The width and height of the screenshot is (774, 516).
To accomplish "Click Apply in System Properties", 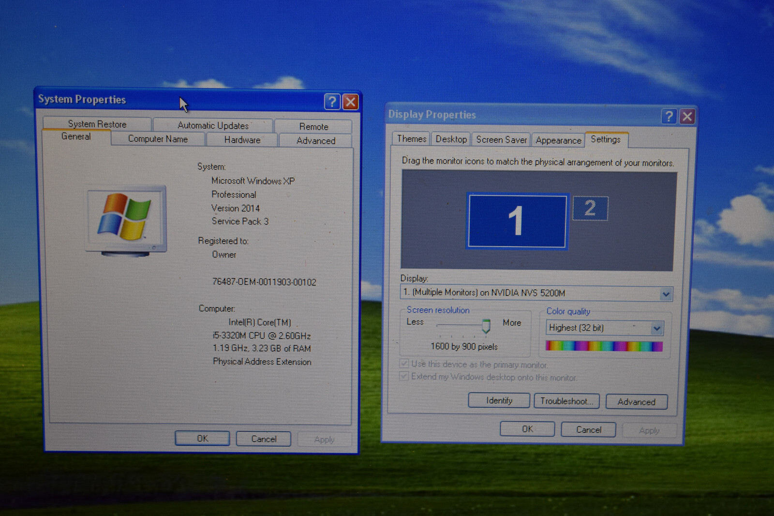I will tap(324, 440).
